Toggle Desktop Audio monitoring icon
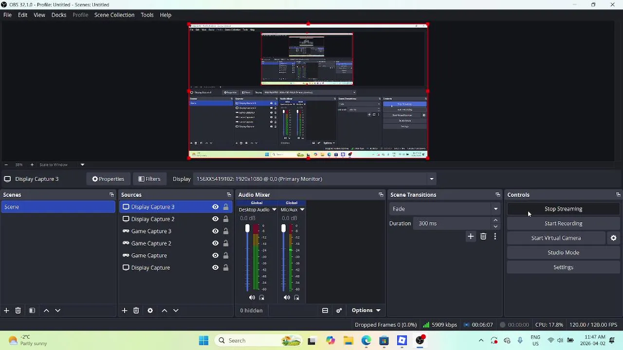623x350 pixels. point(262,297)
